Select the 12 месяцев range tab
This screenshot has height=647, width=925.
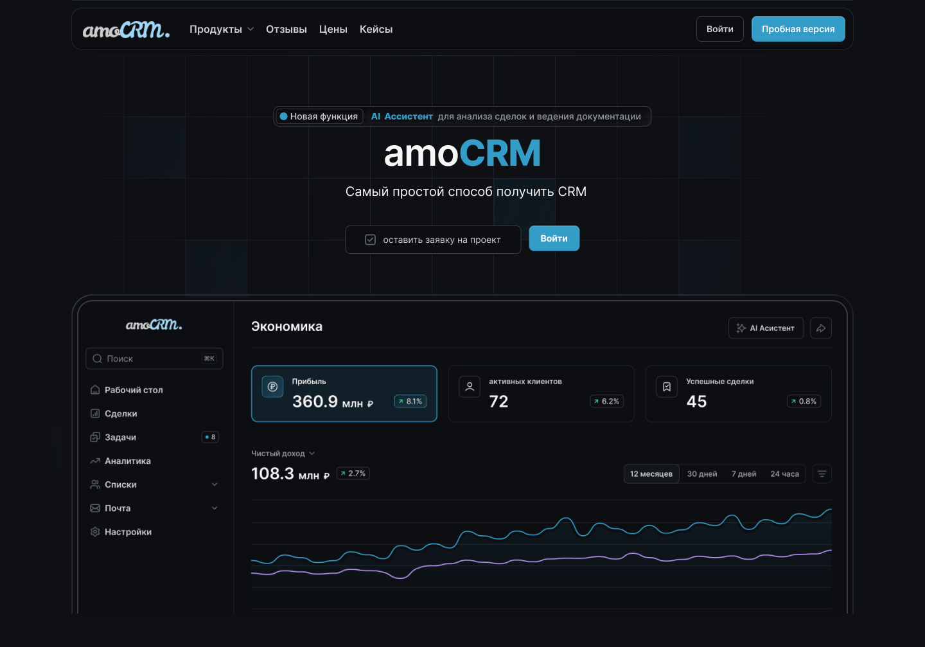coord(651,474)
